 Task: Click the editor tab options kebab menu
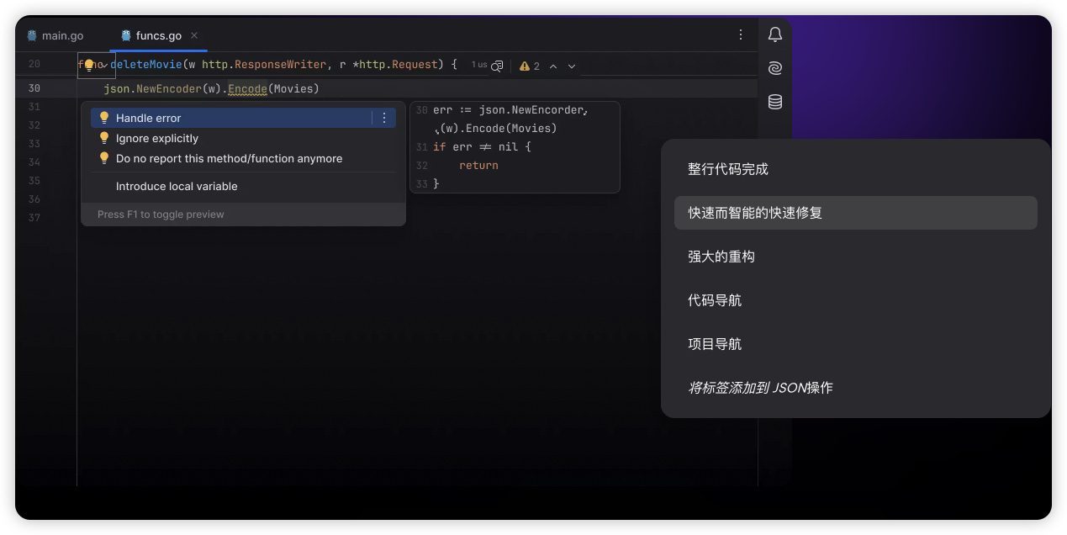click(740, 34)
